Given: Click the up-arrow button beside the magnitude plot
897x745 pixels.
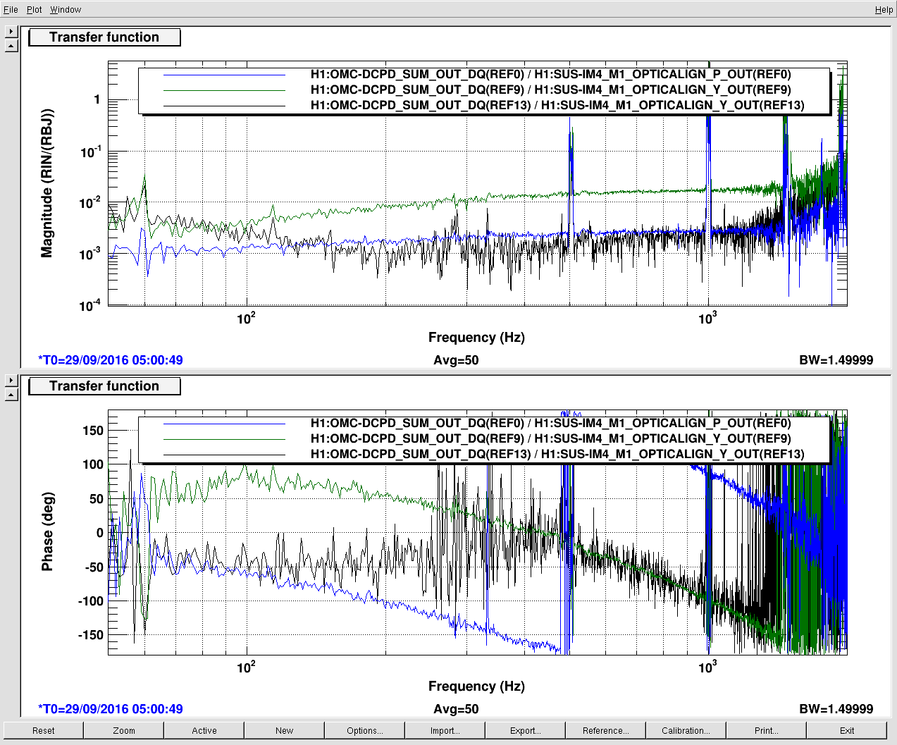Looking at the screenshot, I should click(11, 46).
